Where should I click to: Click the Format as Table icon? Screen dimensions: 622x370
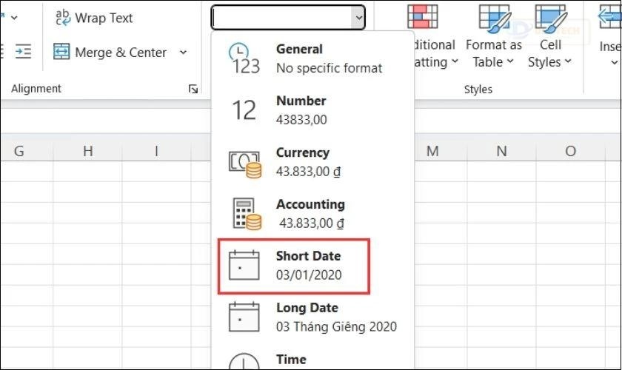point(494,18)
